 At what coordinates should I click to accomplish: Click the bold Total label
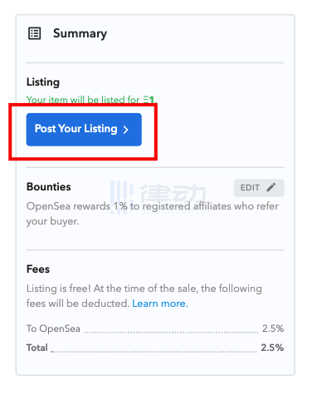(x=37, y=348)
